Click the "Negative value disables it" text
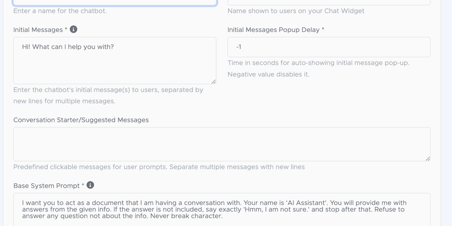This screenshot has width=452, height=226. (x=268, y=74)
